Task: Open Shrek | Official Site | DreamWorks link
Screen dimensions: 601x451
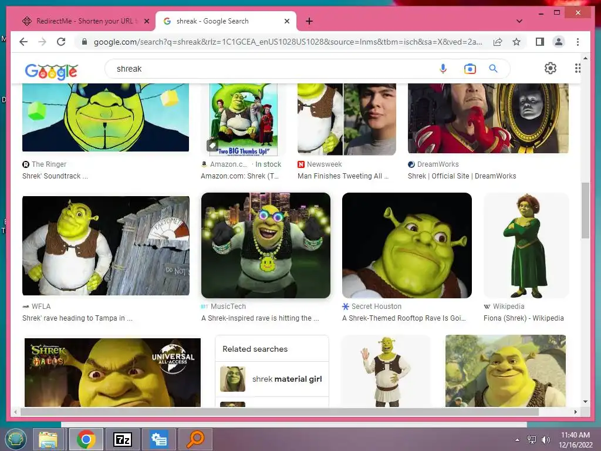Action: [462, 176]
